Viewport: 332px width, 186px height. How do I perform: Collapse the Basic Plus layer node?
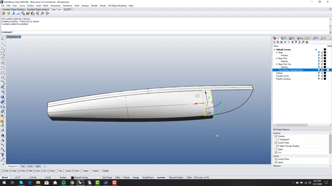click(x=276, y=58)
